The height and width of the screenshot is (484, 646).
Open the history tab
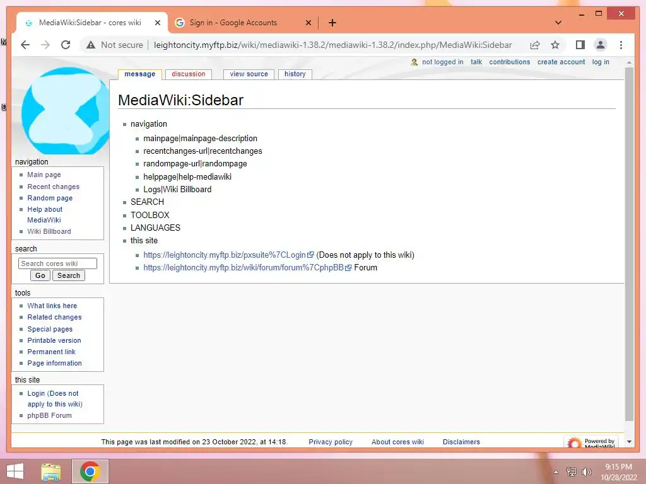(x=295, y=74)
